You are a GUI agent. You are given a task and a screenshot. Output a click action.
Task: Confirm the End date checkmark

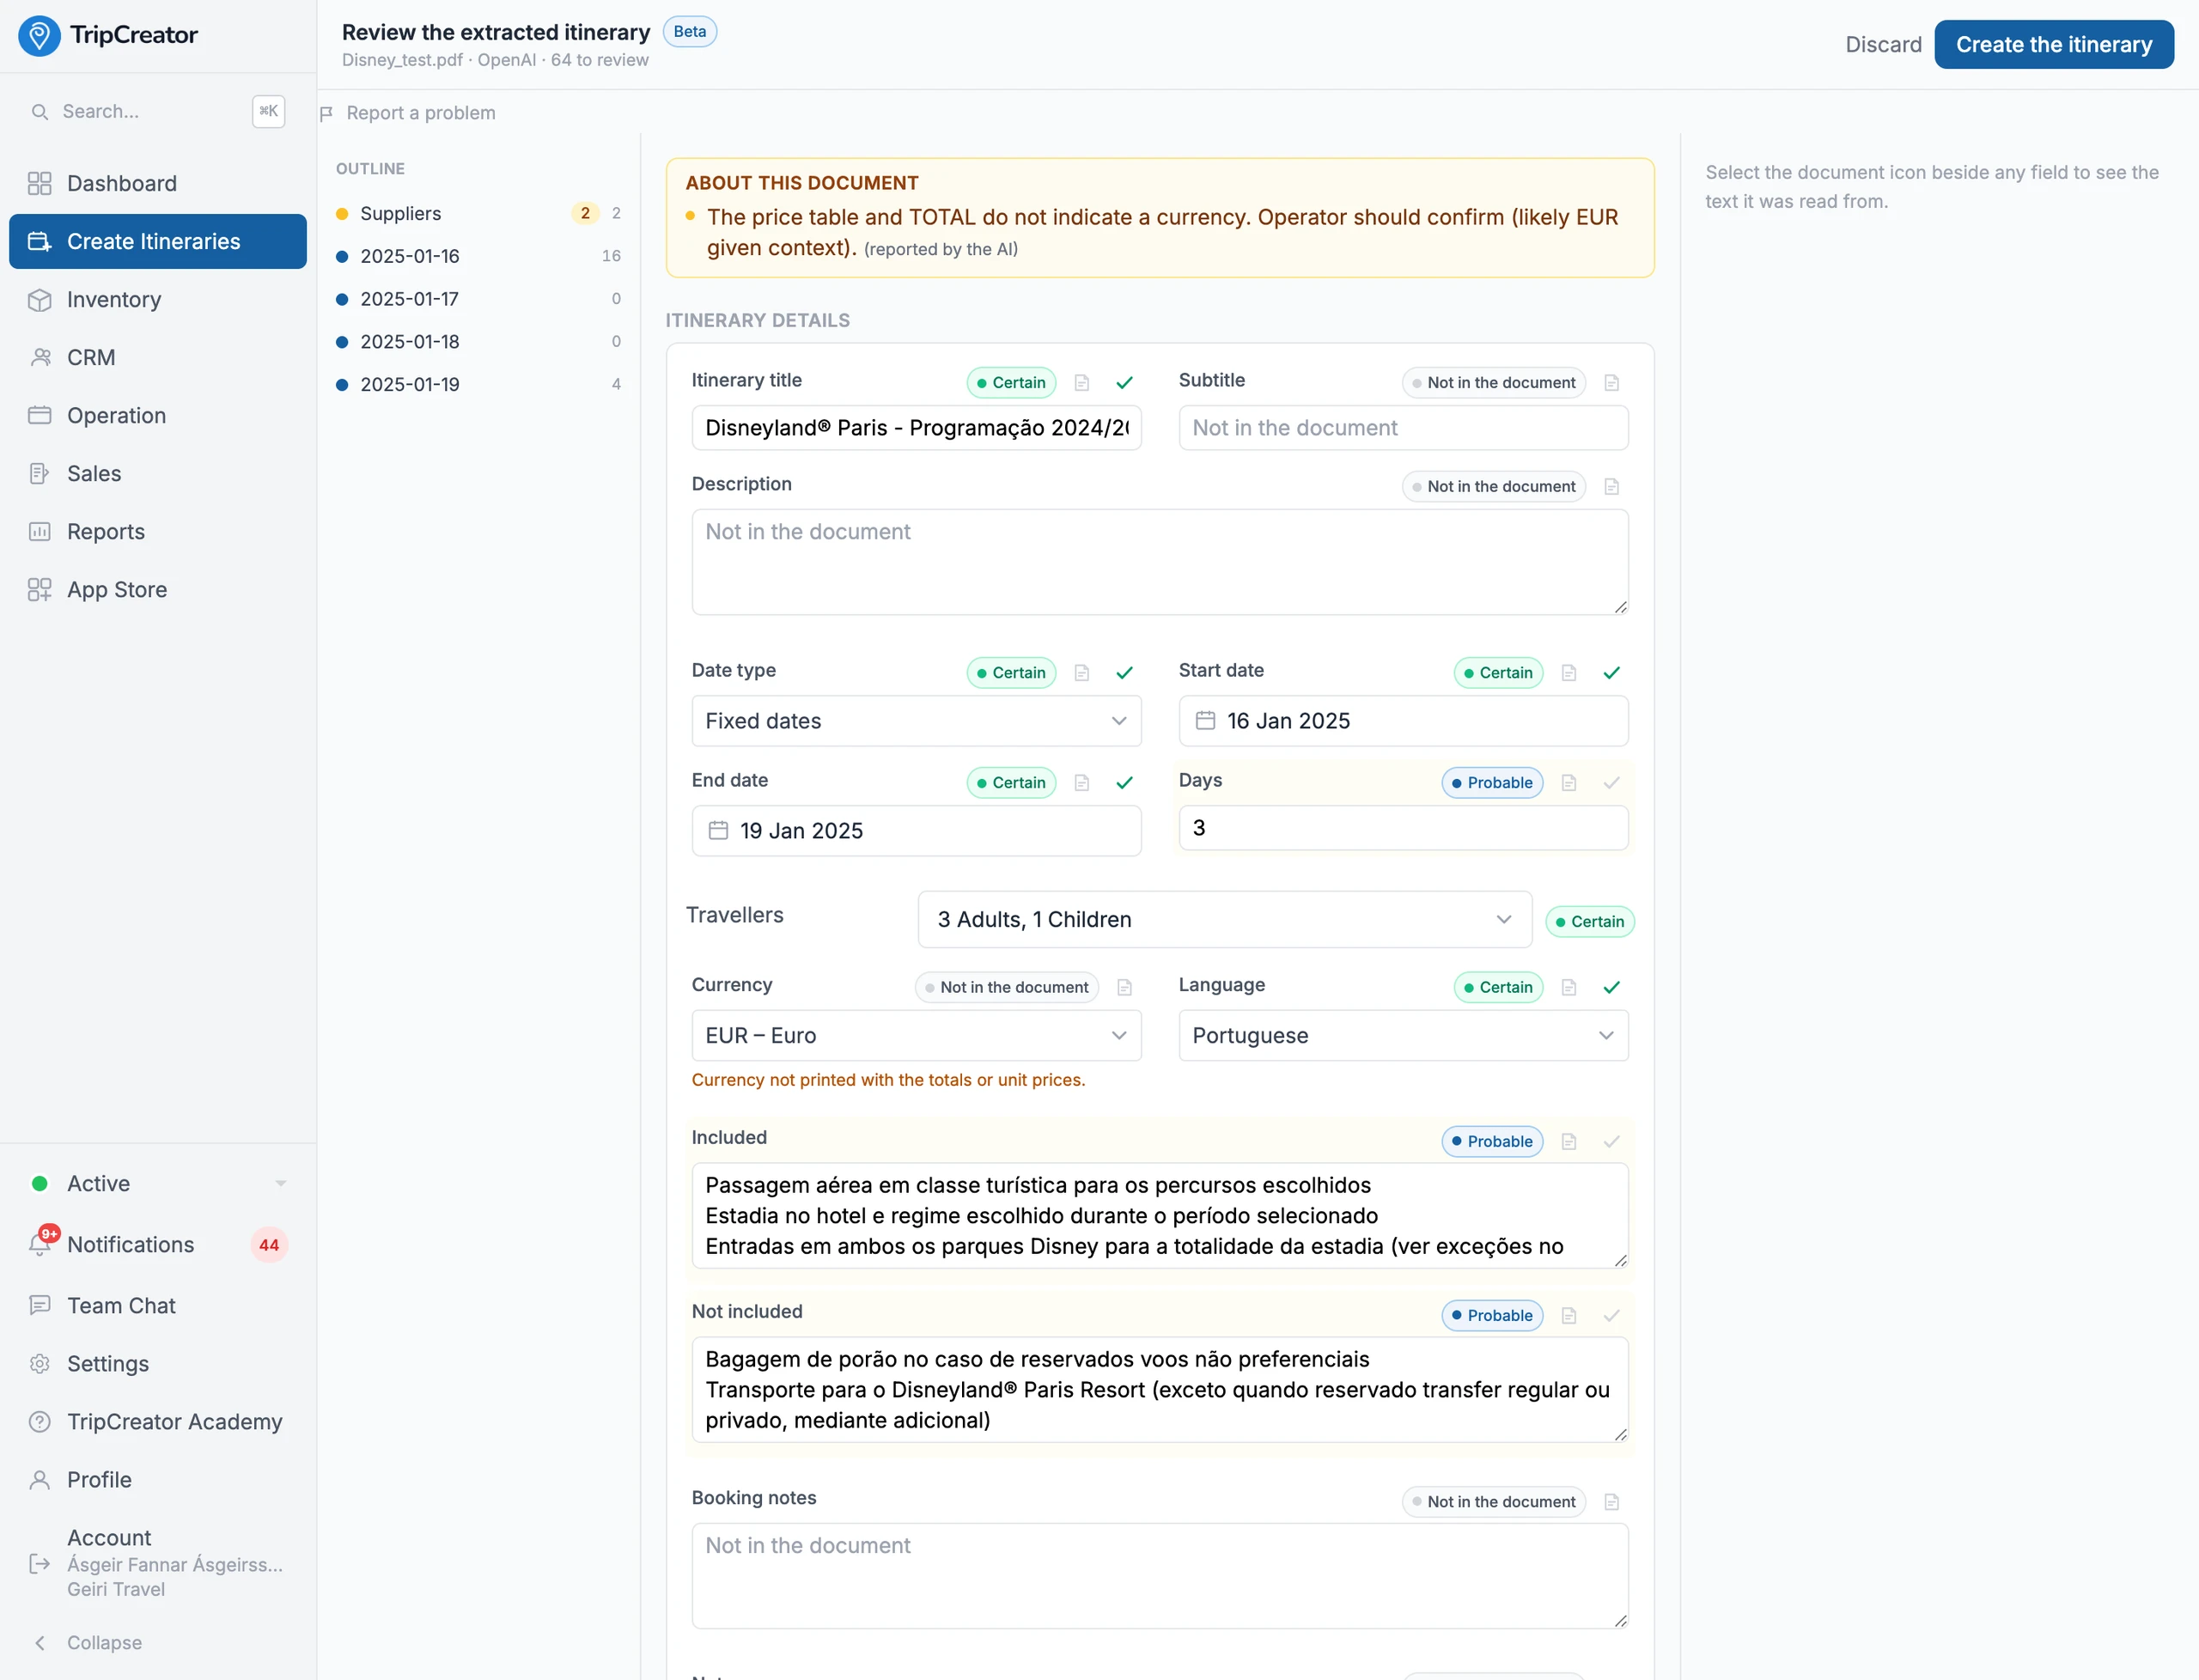pyautogui.click(x=1124, y=783)
